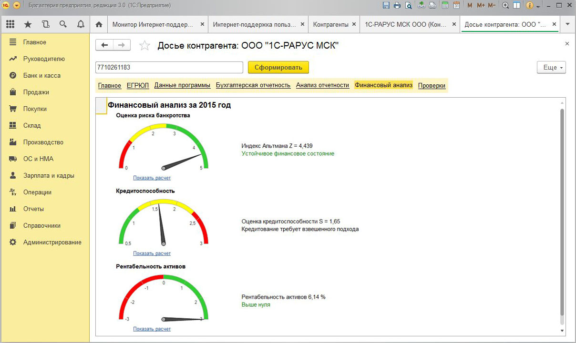Close the 1С-РАРУС МСК ООО tab
This screenshot has width=576, height=343.
[454, 24]
